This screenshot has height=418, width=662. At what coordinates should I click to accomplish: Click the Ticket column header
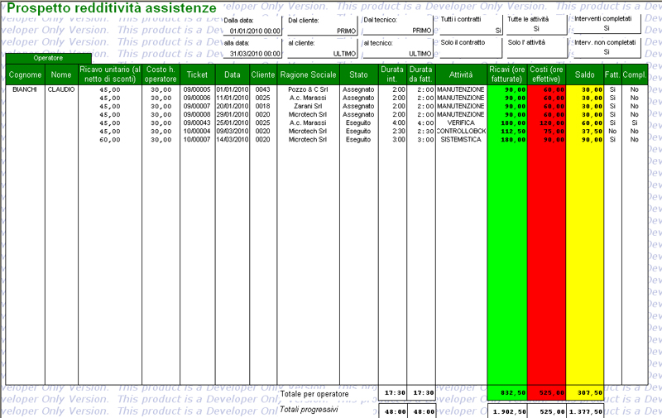(x=197, y=74)
